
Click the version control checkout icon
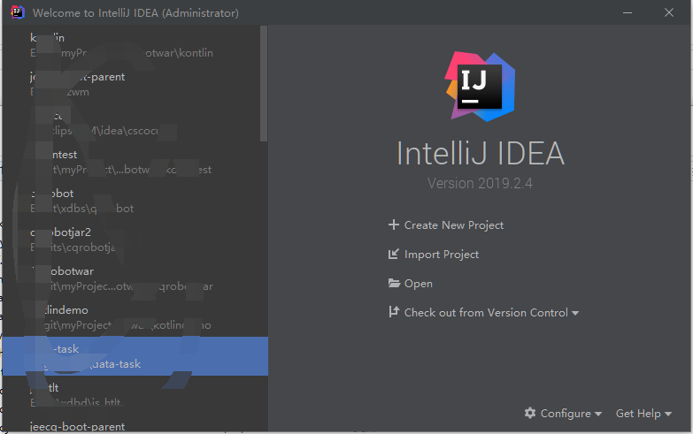[394, 312]
